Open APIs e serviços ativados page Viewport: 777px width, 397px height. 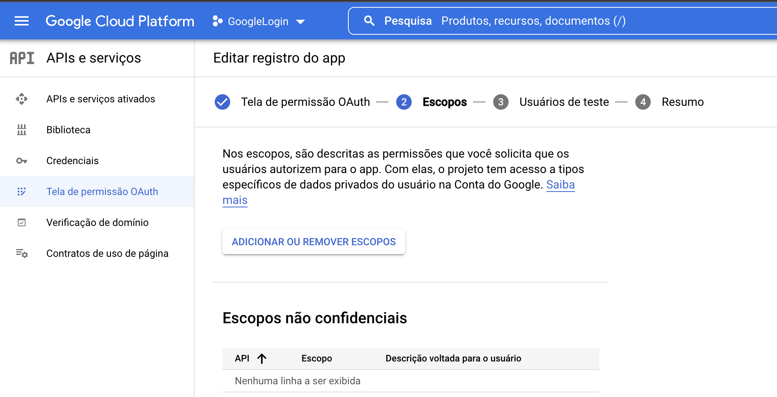101,99
